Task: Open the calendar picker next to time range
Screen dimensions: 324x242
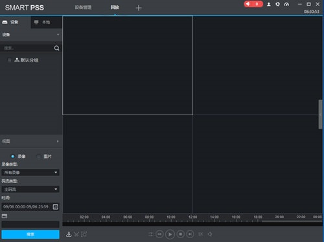Action: [x=56, y=207]
